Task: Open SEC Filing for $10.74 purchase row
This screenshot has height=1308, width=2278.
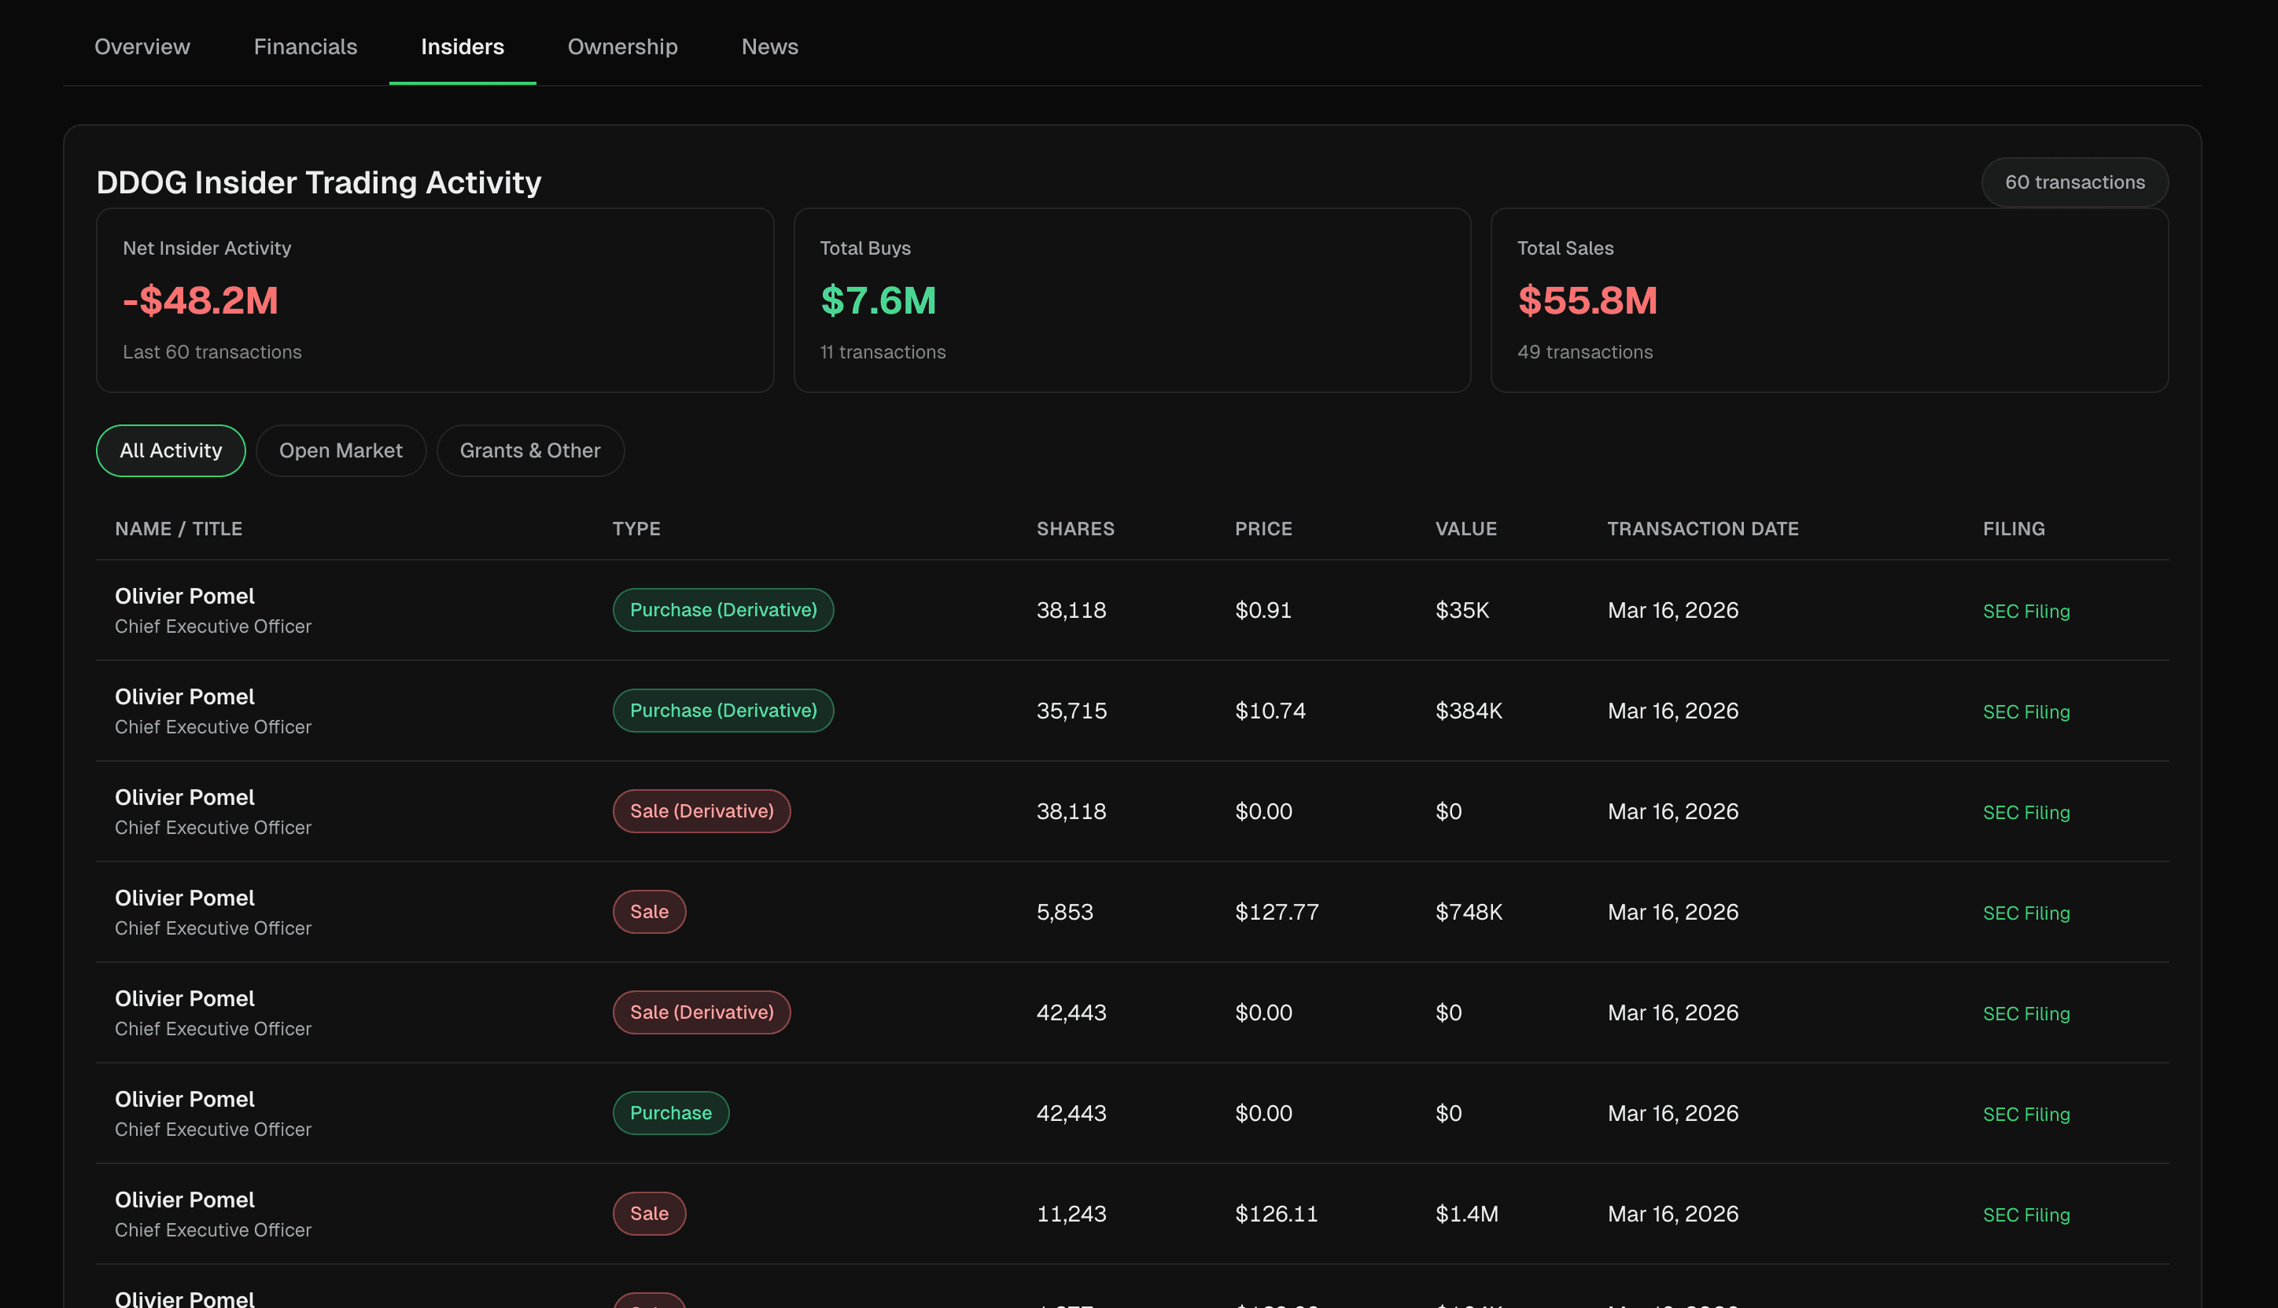Action: click(x=2026, y=711)
